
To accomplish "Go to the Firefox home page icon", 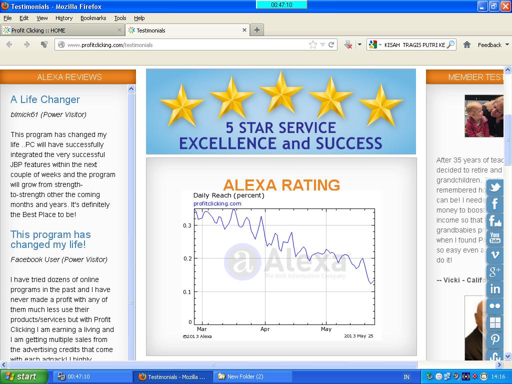I will point(467,44).
